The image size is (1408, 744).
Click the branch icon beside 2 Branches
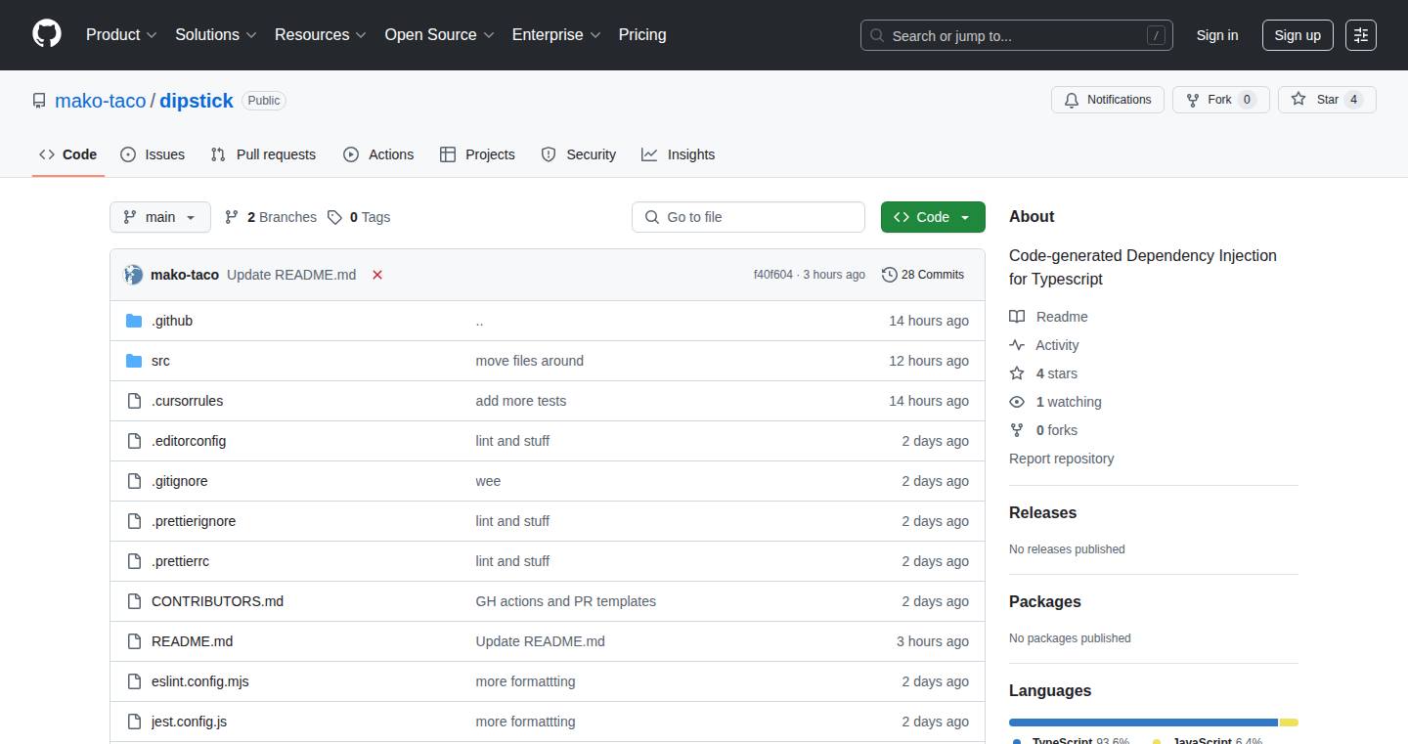point(232,217)
